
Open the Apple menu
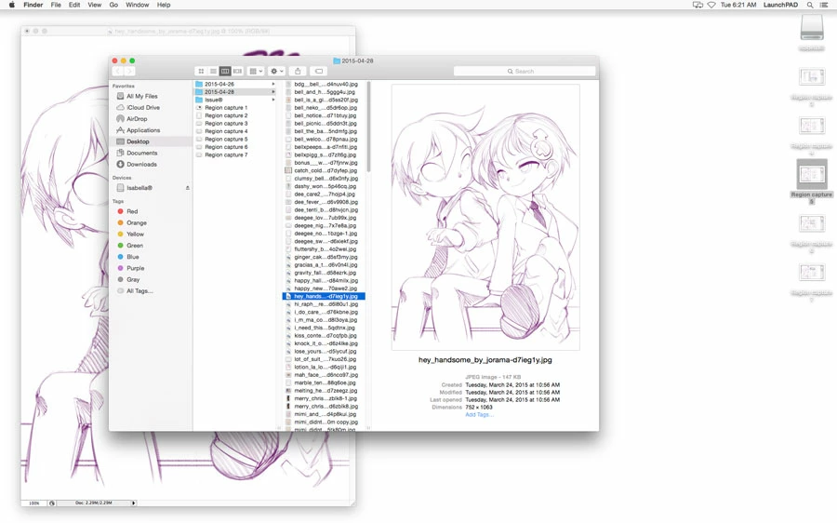[12, 5]
